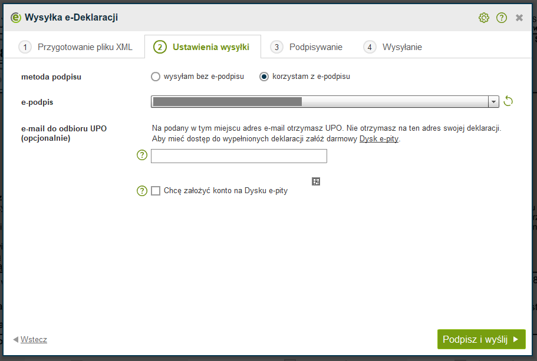This screenshot has height=361, width=537.
Task: Open settings via the gear icon
Action: click(484, 18)
